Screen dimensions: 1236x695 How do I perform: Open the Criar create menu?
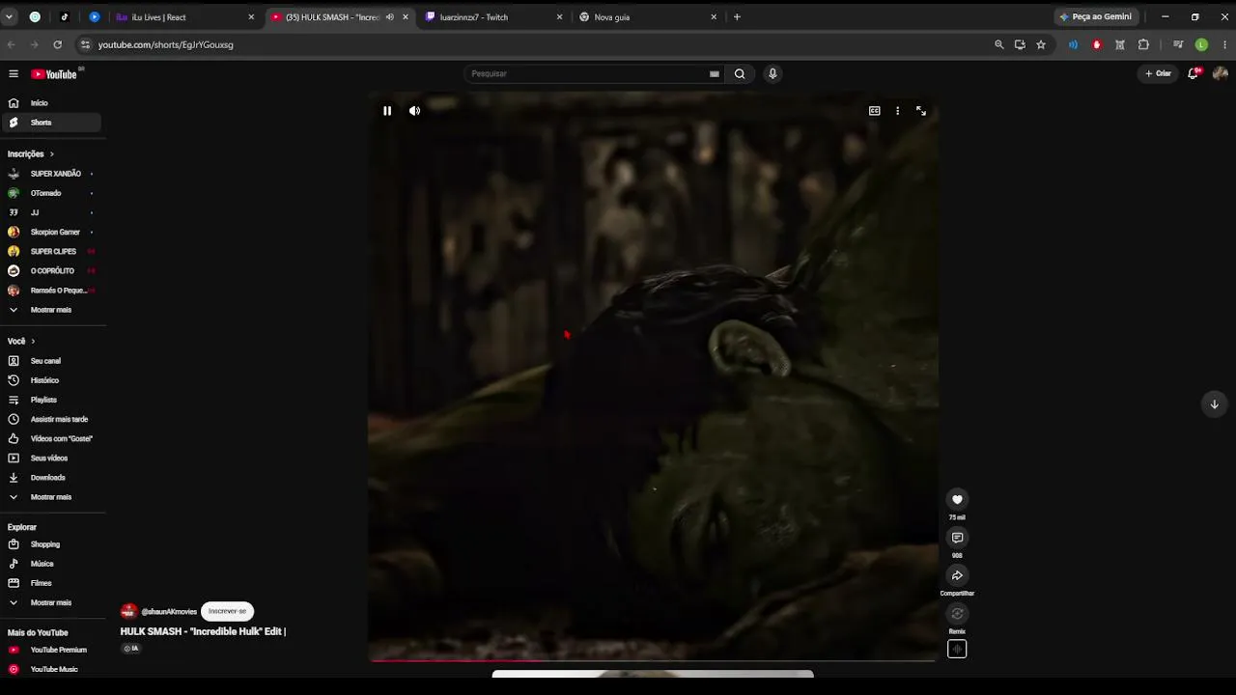(x=1158, y=73)
